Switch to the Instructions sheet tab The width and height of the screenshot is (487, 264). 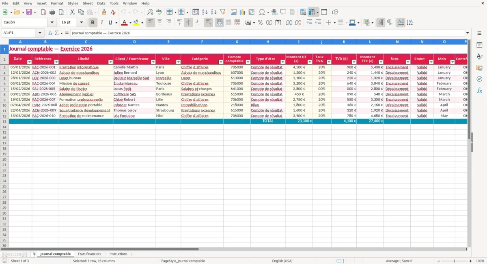(118, 254)
